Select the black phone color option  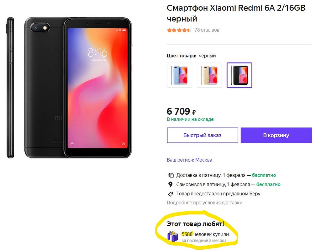239,75
